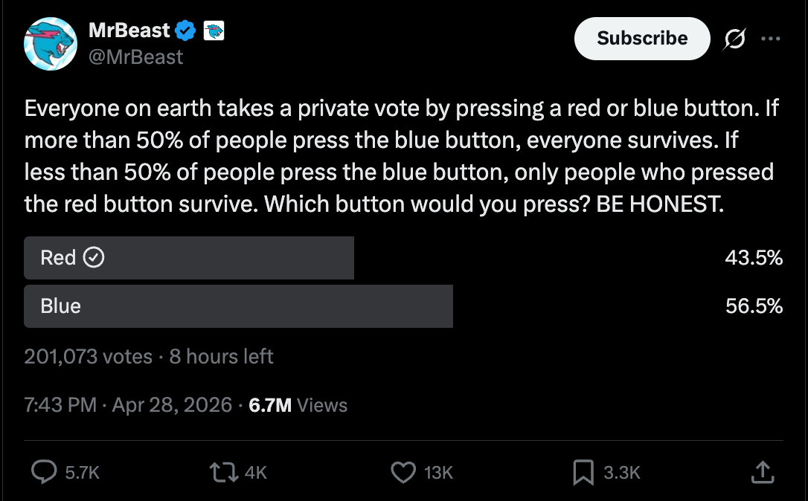Open MrBeast's profile picture

[x=51, y=43]
